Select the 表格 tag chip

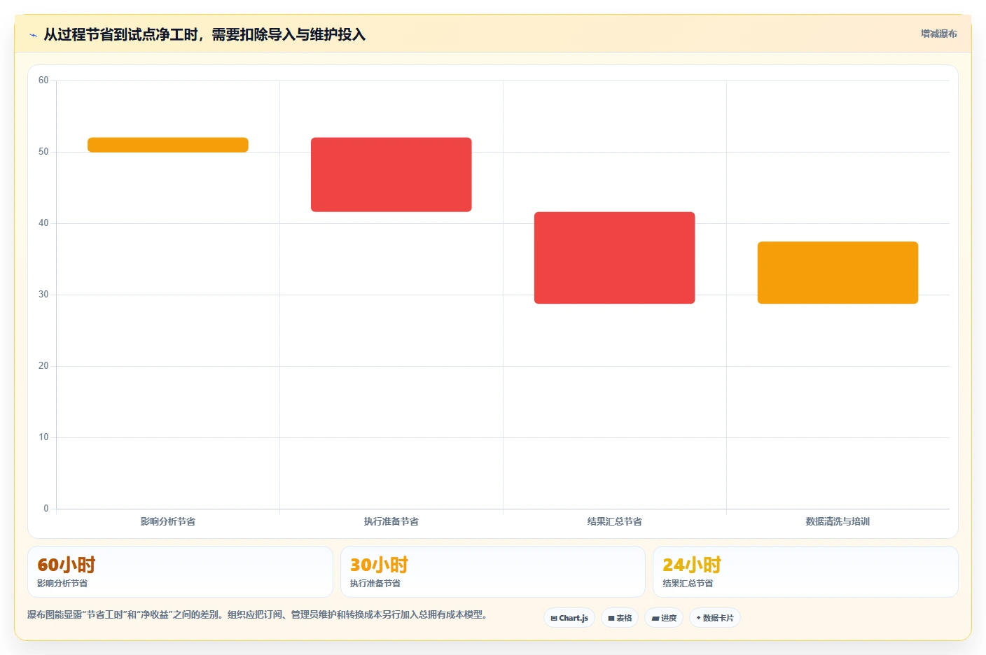[x=620, y=618]
